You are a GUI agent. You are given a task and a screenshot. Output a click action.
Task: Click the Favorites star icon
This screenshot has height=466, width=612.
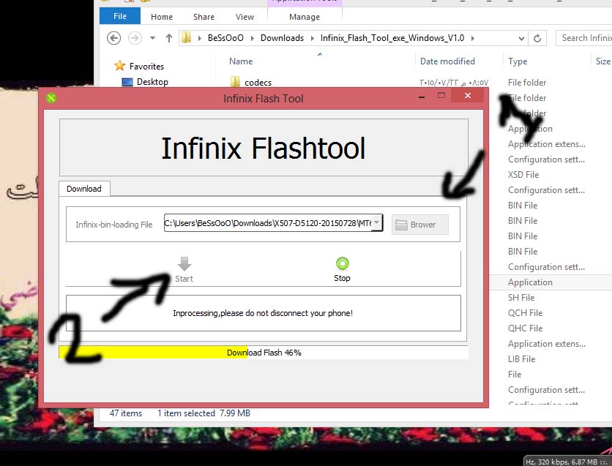coord(119,66)
